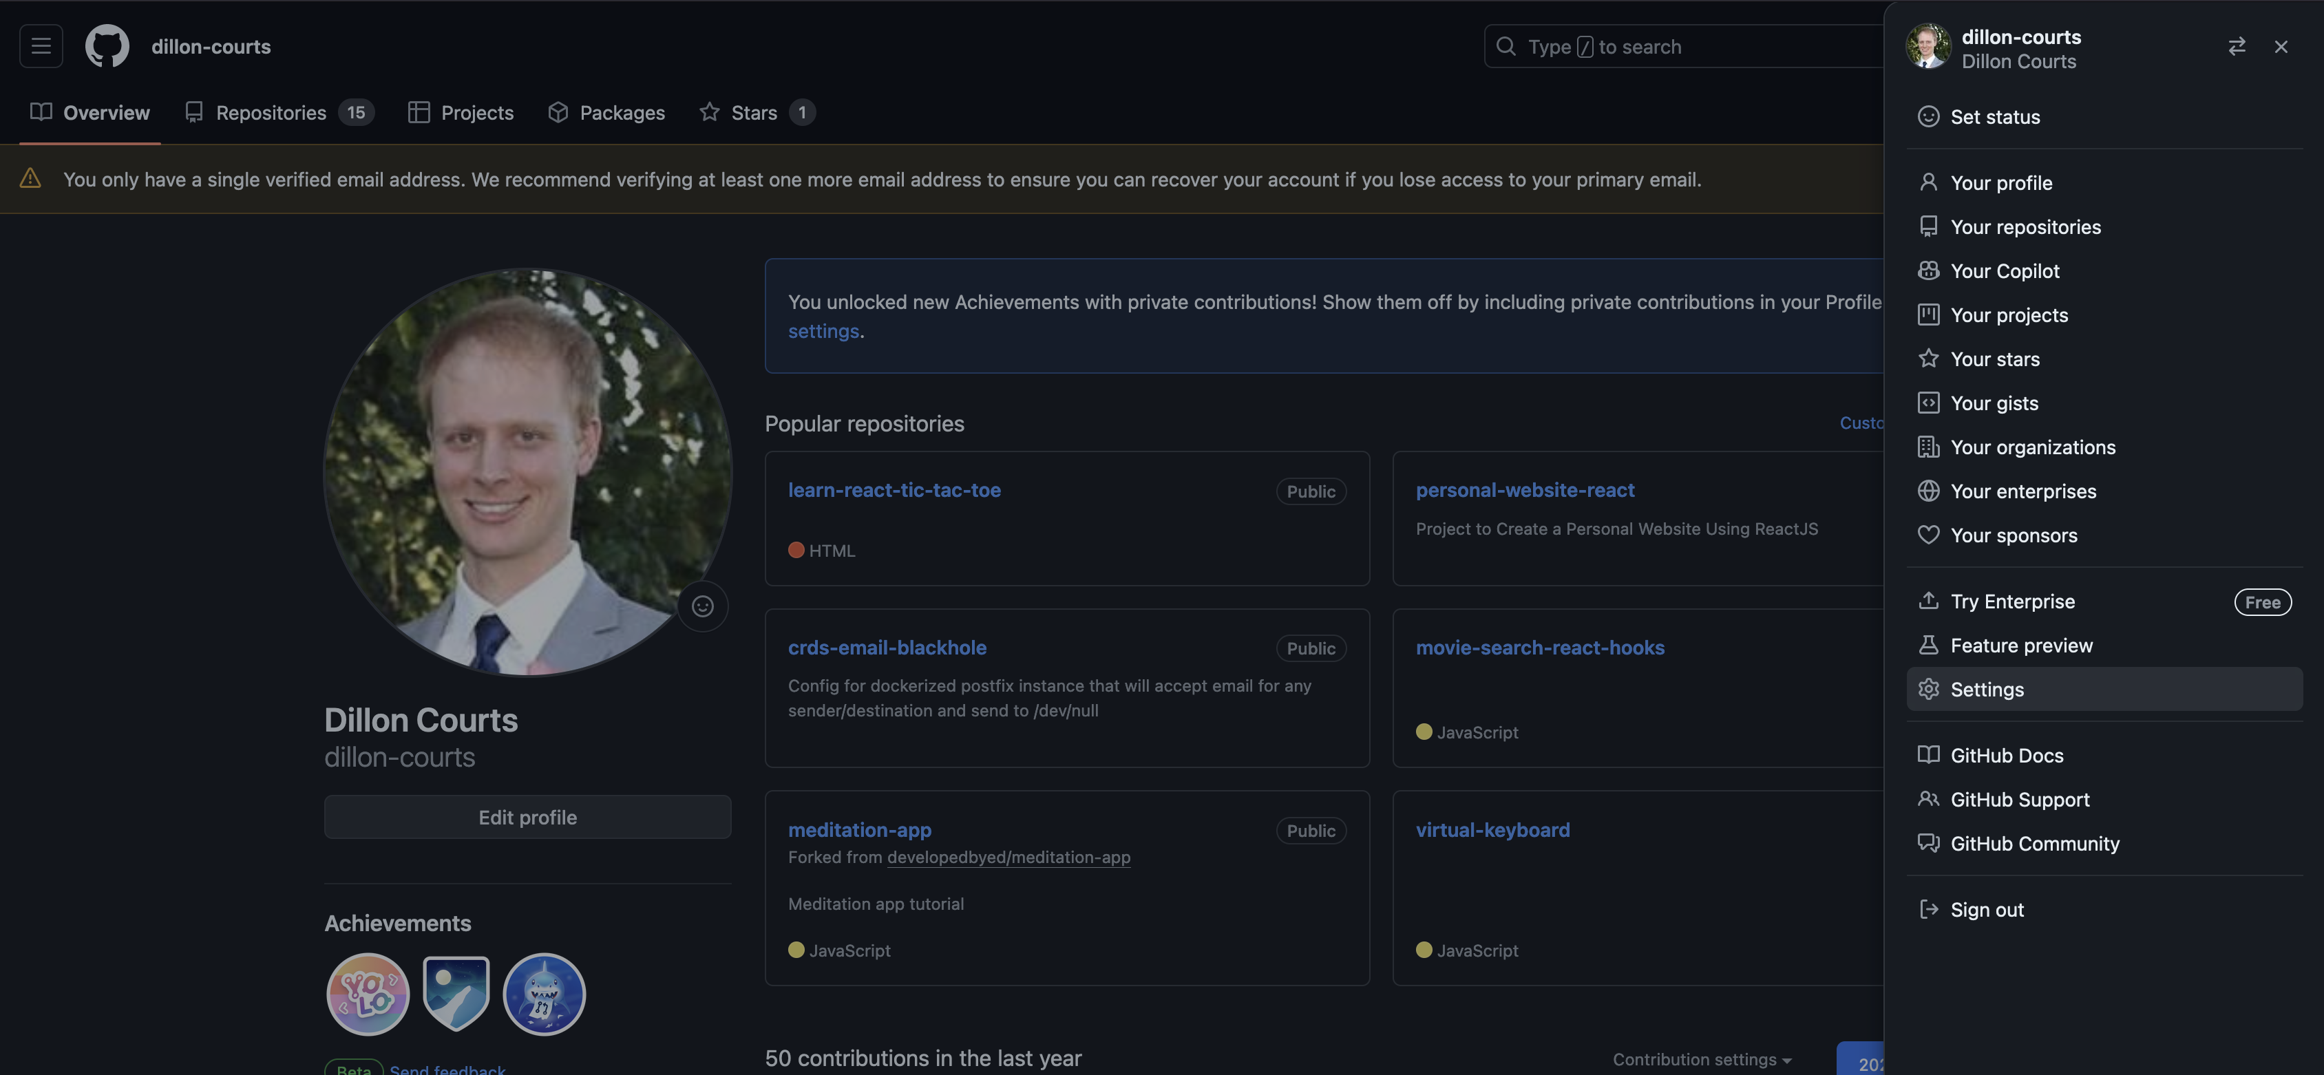Click Sign out in the menu

click(x=1986, y=910)
